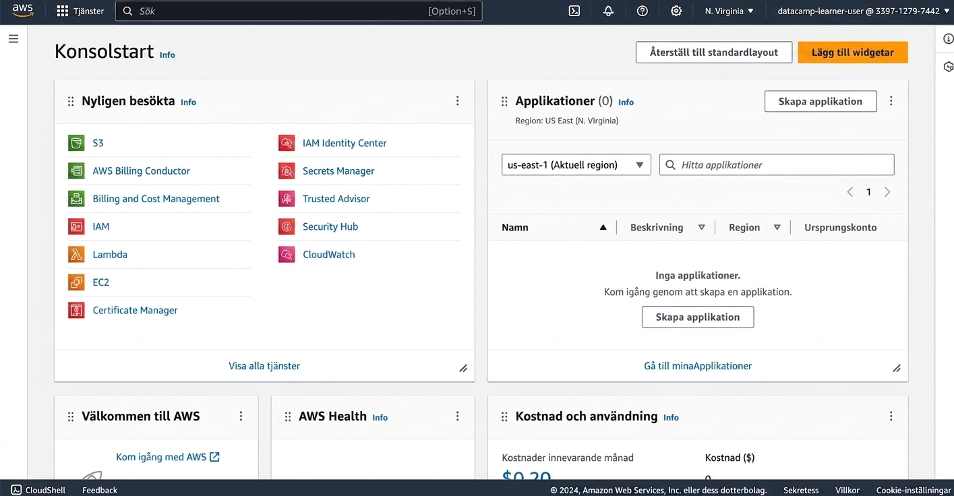954x496 pixels.
Task: Click the Applikationer widget drag handle
Action: (504, 101)
